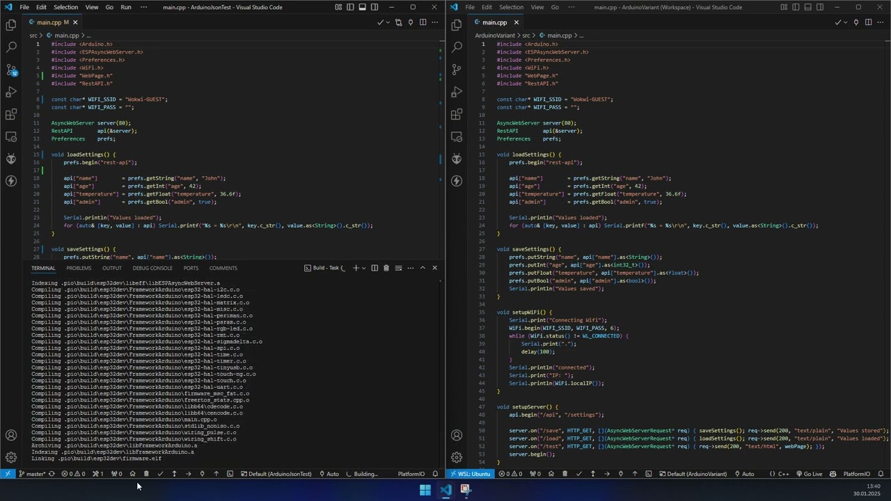Screen dimensions: 891x501
Task: Open left window's Serial Monitor from the editor toolbar
Action: click(x=411, y=22)
